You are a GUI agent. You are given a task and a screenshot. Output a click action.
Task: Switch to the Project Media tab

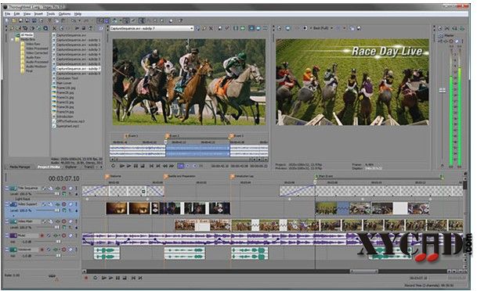[49, 167]
